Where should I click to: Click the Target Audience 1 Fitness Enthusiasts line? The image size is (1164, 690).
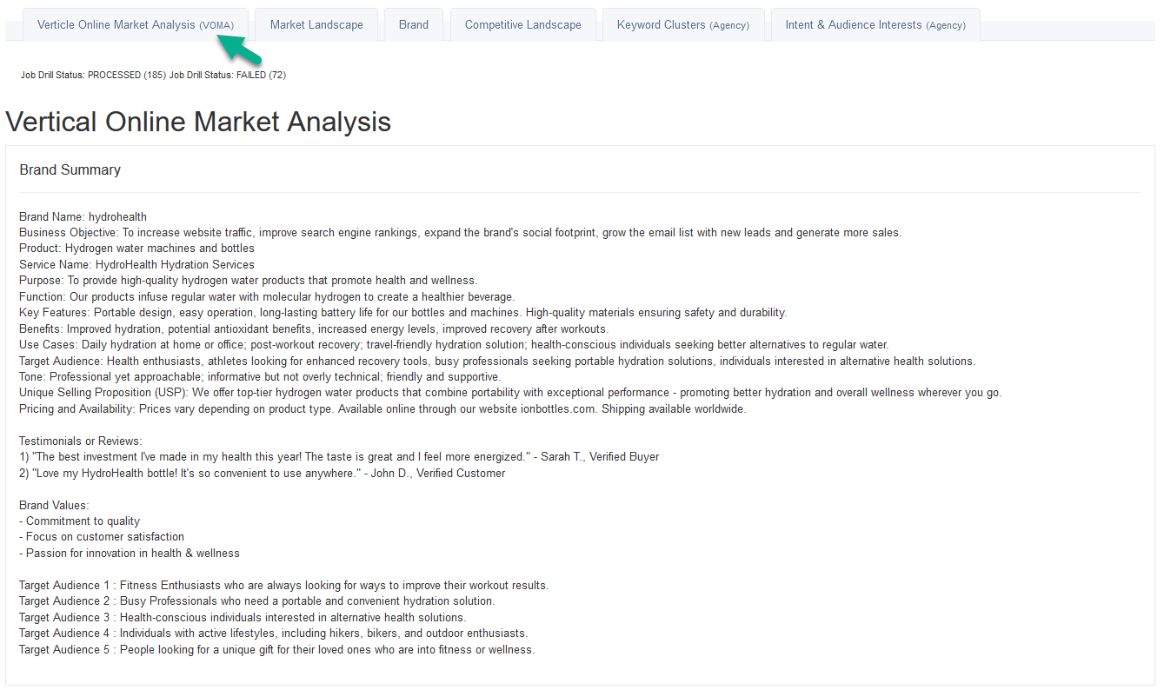click(x=284, y=585)
